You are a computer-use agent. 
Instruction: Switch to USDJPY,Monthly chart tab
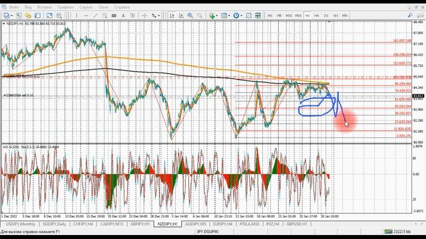(x=21, y=224)
